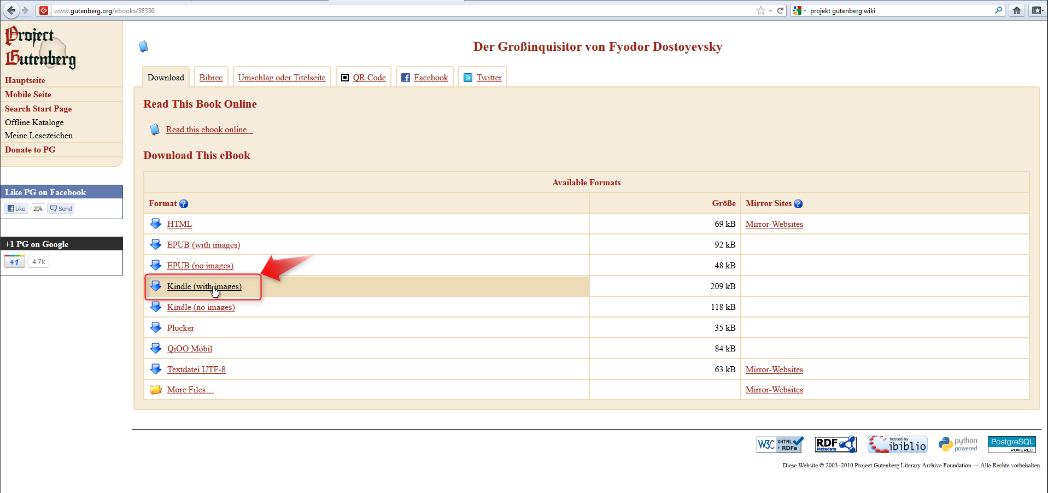
Task: Open the QR Code tab
Action: (x=364, y=78)
